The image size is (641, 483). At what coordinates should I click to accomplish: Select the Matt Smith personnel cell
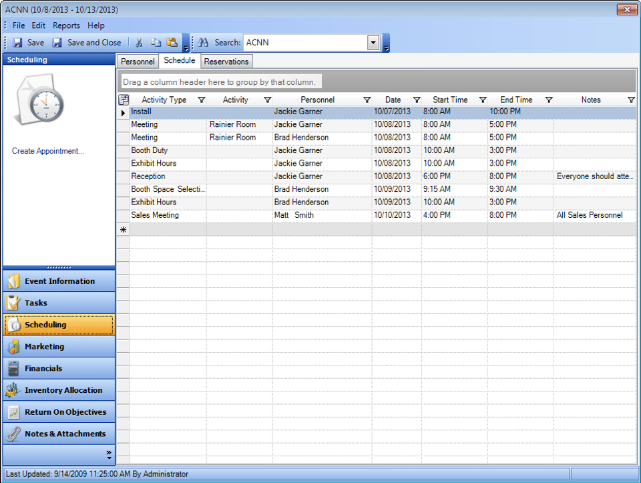coord(322,215)
